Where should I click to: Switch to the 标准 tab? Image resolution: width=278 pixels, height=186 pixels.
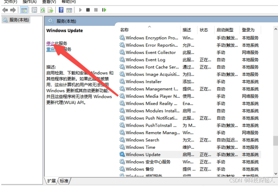[x=64, y=181]
